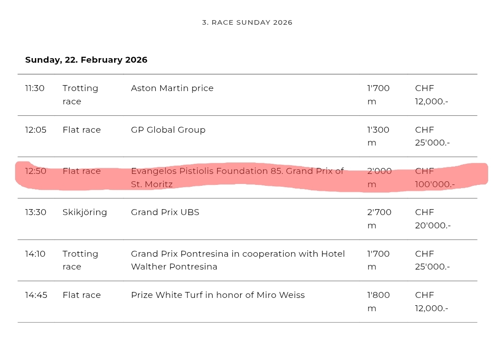This screenshot has height=351, width=495.
Task: Open Prize White Turf in honor of Miro Weiss
Action: (x=218, y=295)
